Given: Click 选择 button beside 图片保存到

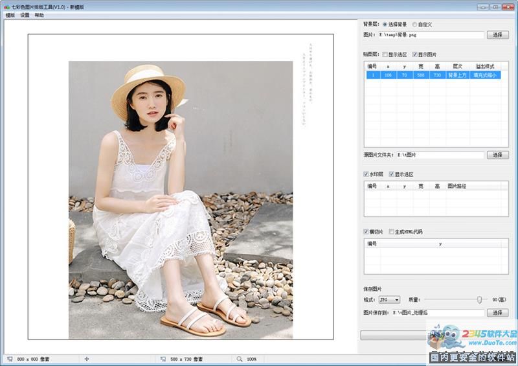Looking at the screenshot, I should coord(497,313).
